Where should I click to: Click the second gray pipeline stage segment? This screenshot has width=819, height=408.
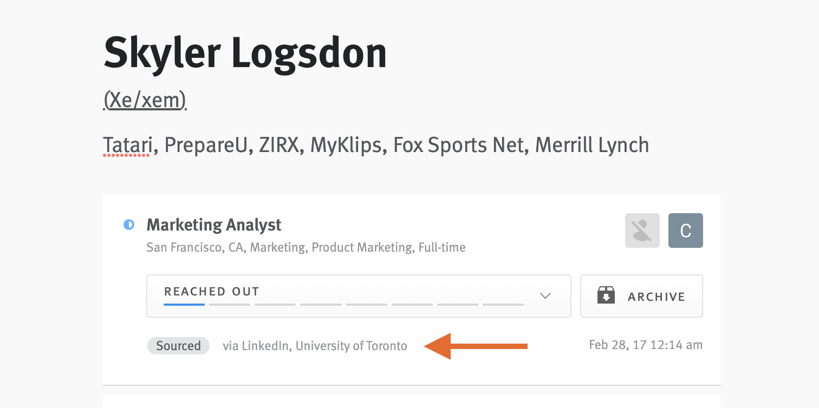(x=229, y=305)
